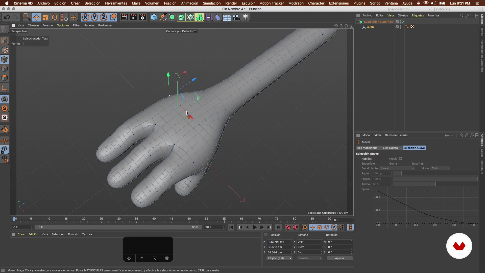Add a Cube primitive object
This screenshot has height=273, width=485.
[154, 17]
